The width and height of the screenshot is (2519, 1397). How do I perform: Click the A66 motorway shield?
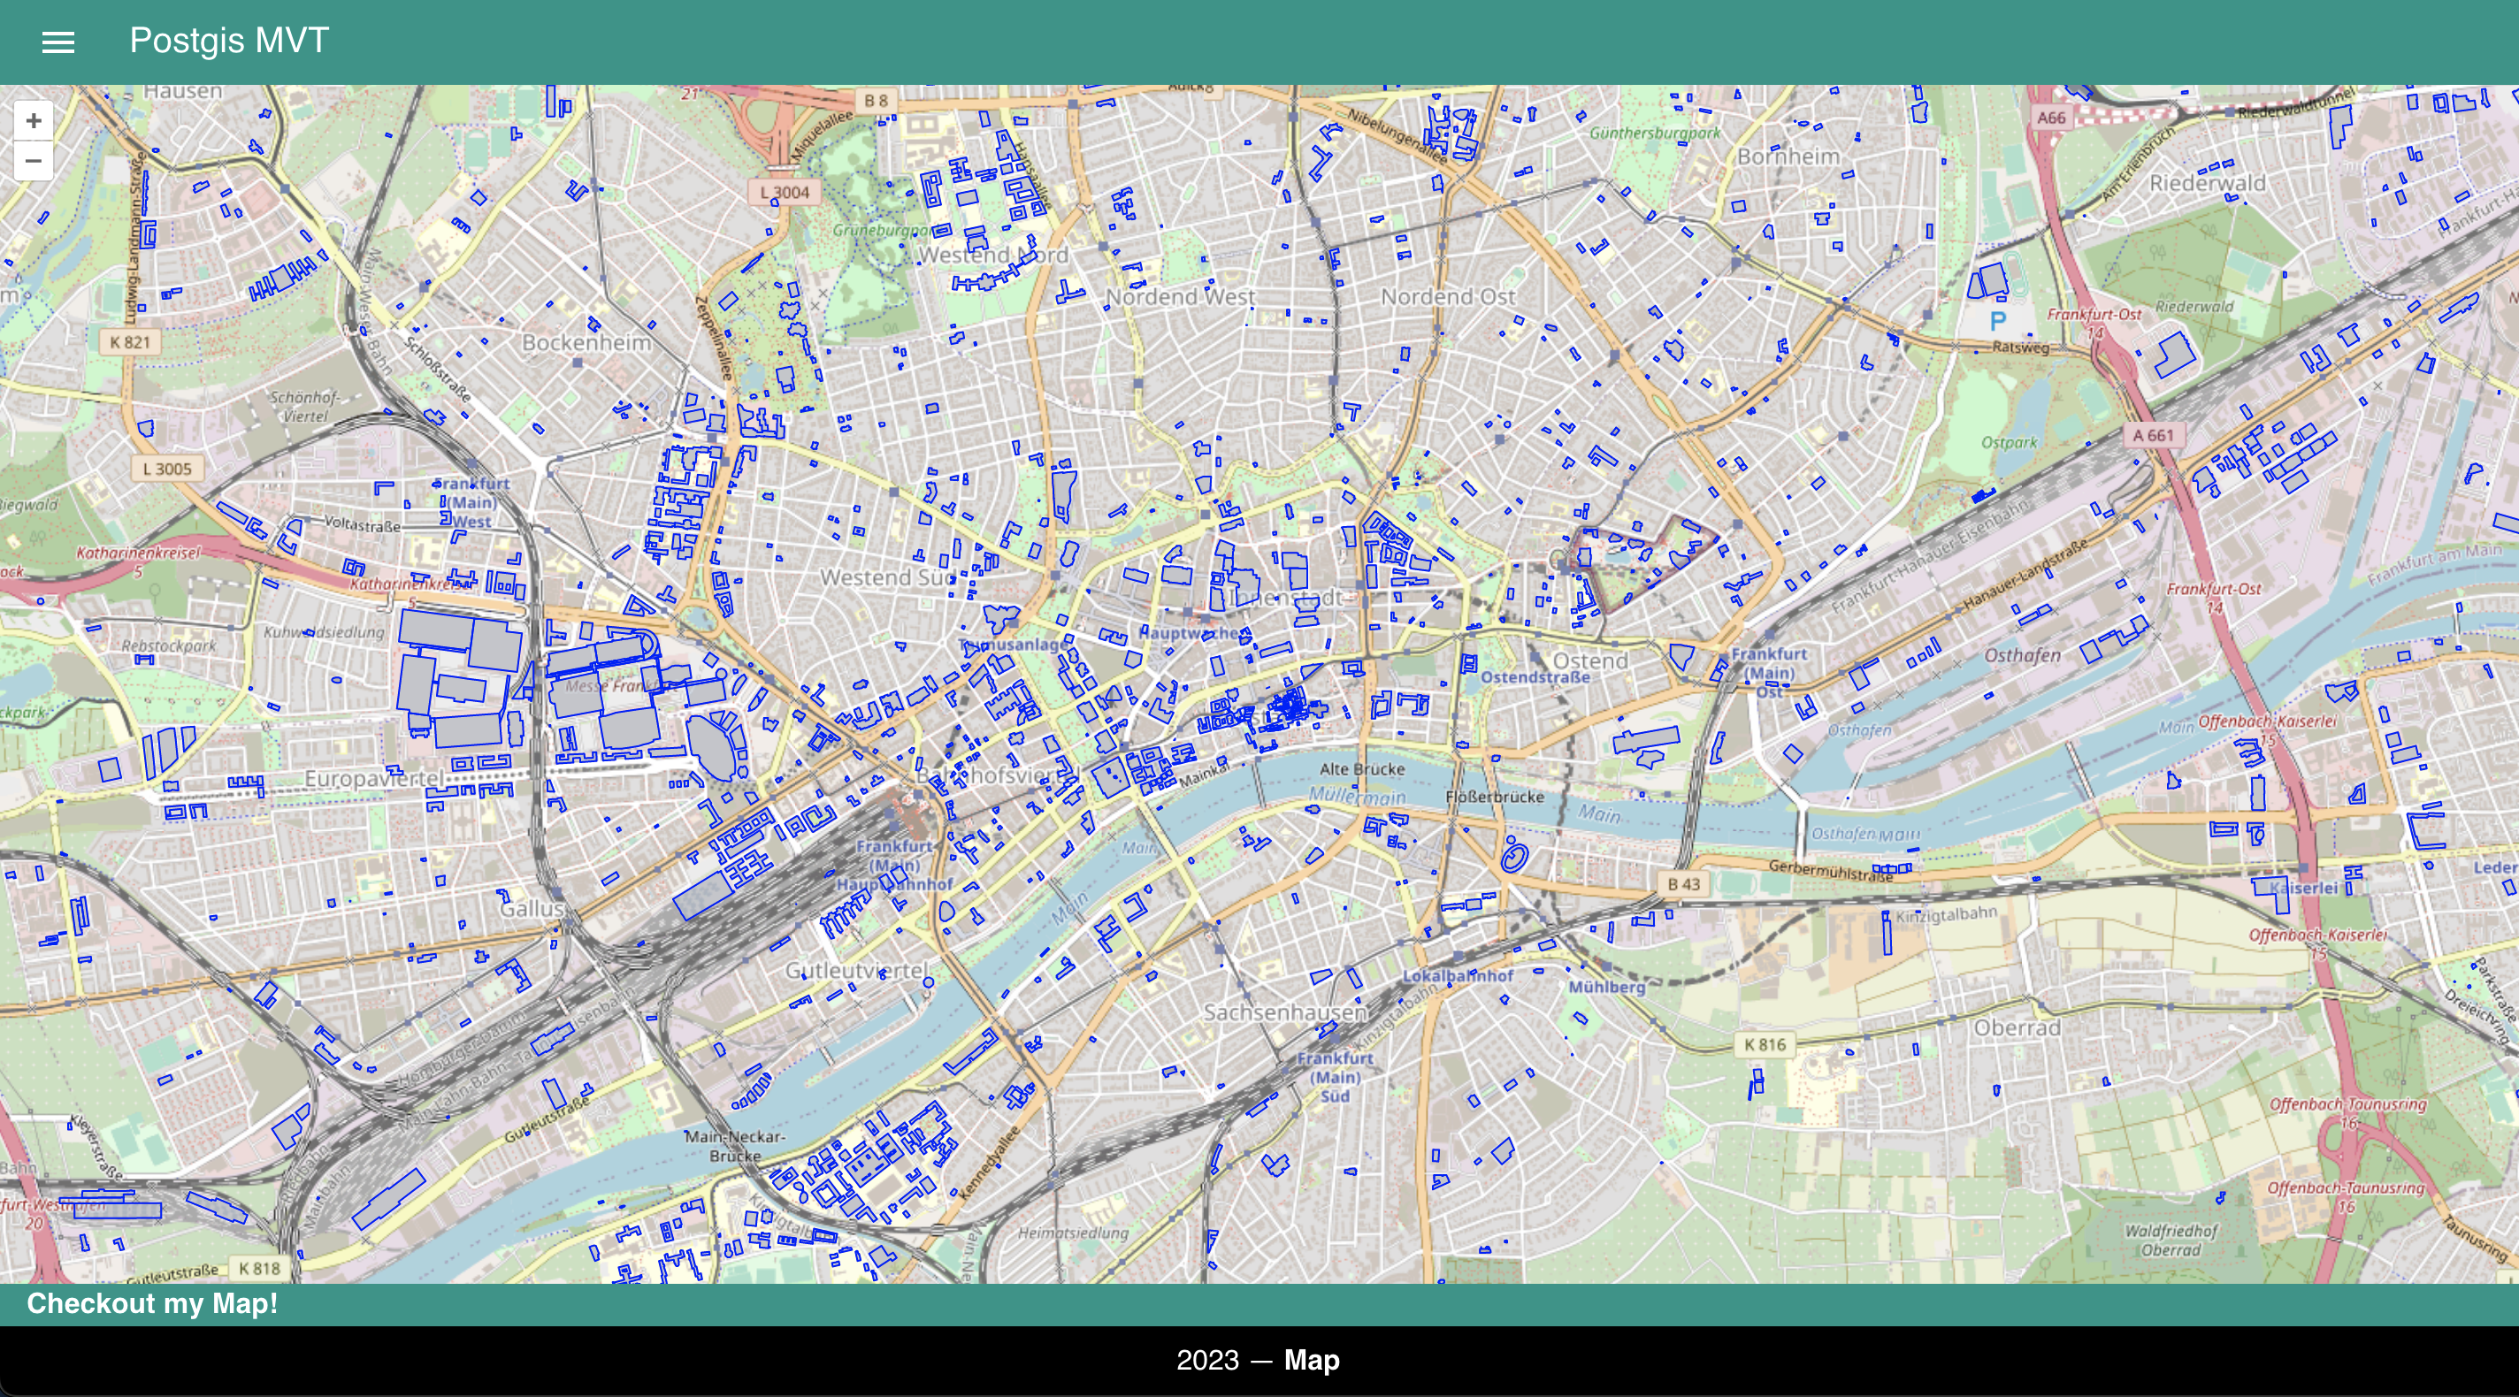coord(2050,118)
